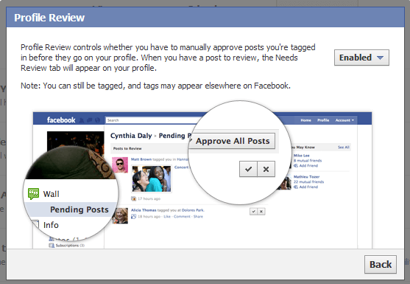Viewport: 410px width, 284px height.
Task: Click Add Friend under Mike Lee
Action: tap(308, 165)
